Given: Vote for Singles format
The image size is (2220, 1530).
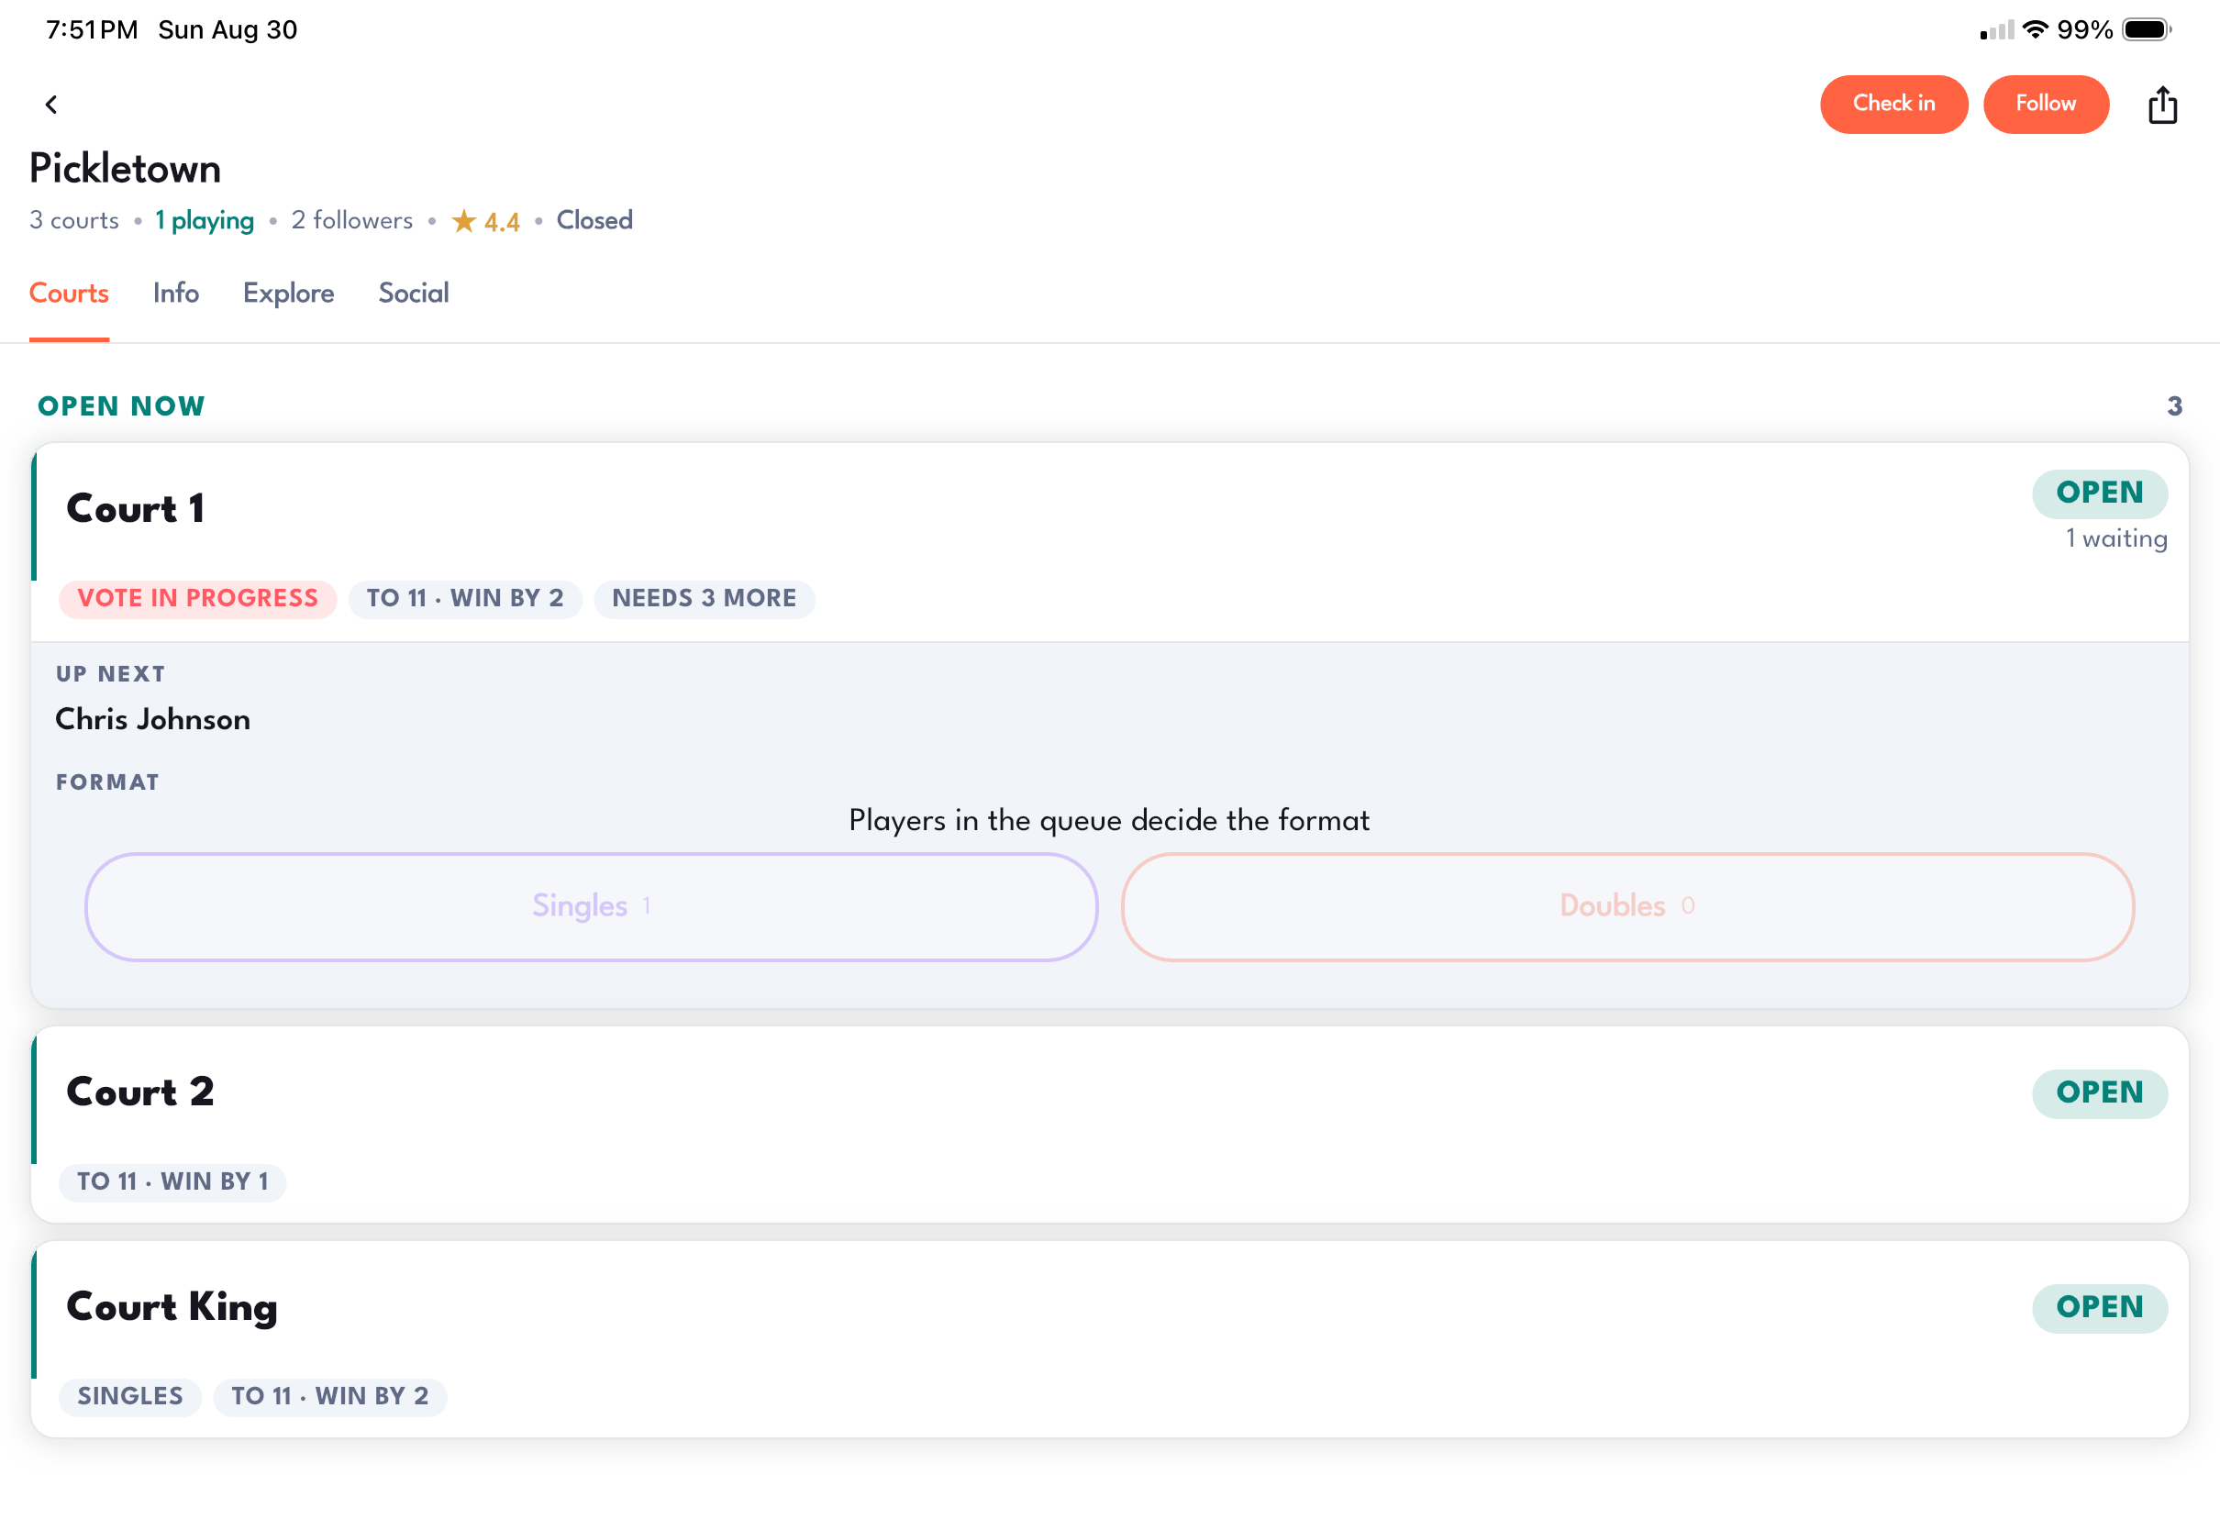Looking at the screenshot, I should coord(592,907).
